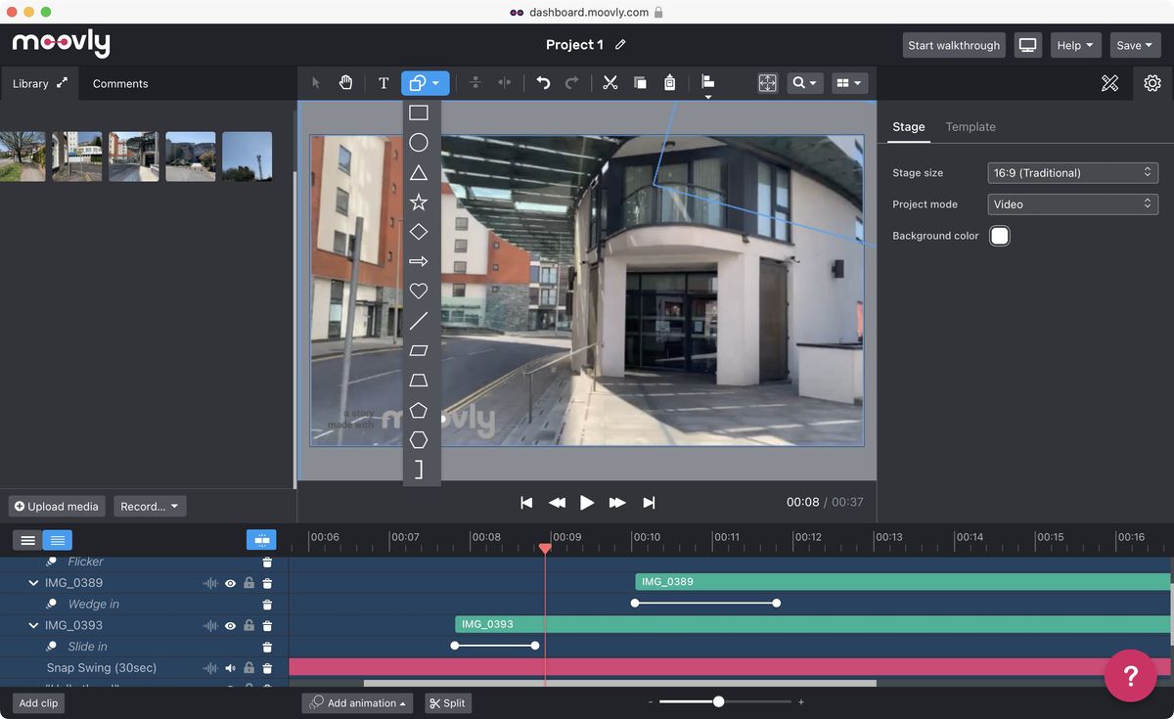Open the Background color swatch
Image resolution: width=1174 pixels, height=719 pixels.
pyautogui.click(x=999, y=236)
